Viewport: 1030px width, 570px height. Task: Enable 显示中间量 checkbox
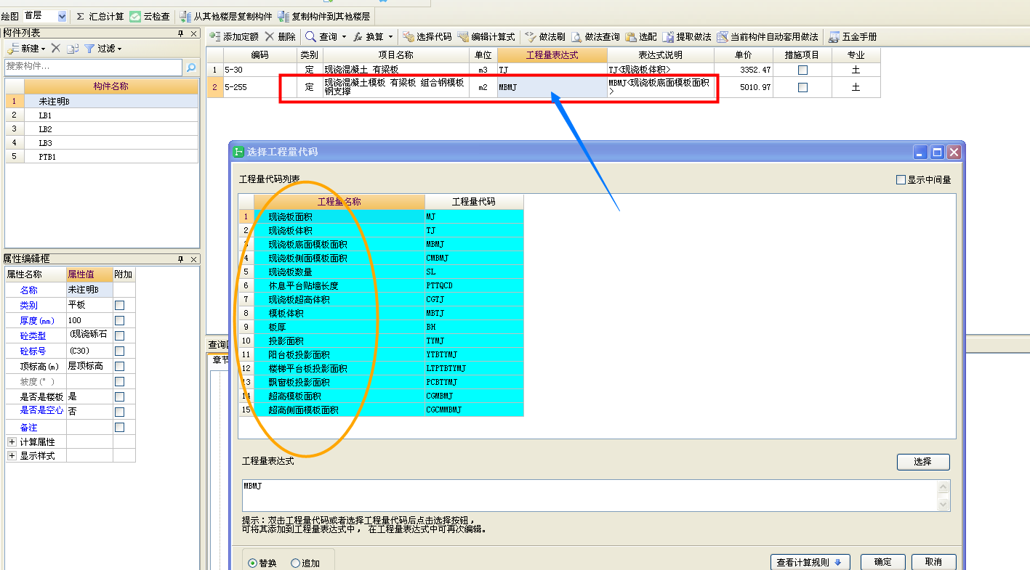(x=901, y=180)
